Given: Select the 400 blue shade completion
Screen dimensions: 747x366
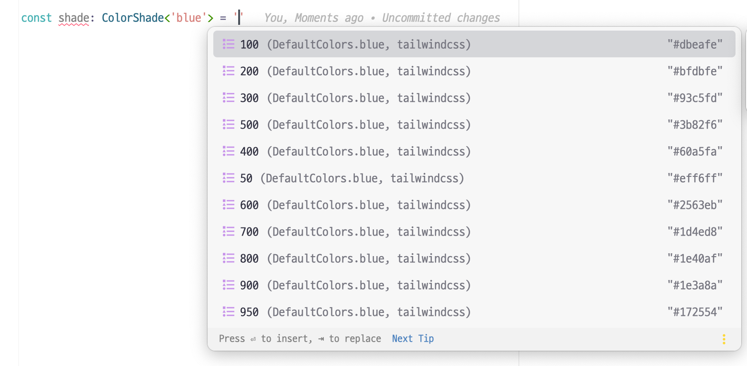Looking at the screenshot, I should (x=355, y=151).
